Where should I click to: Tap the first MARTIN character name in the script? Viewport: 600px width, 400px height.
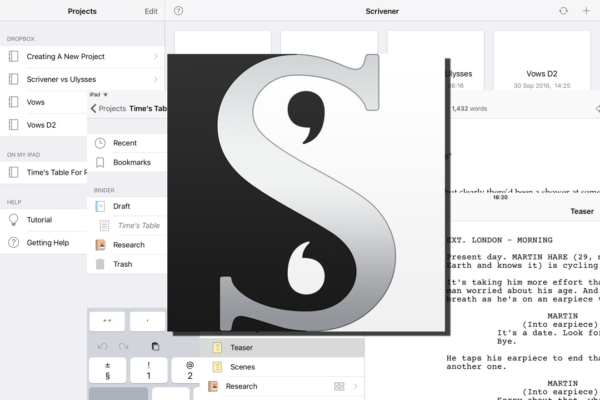click(563, 316)
